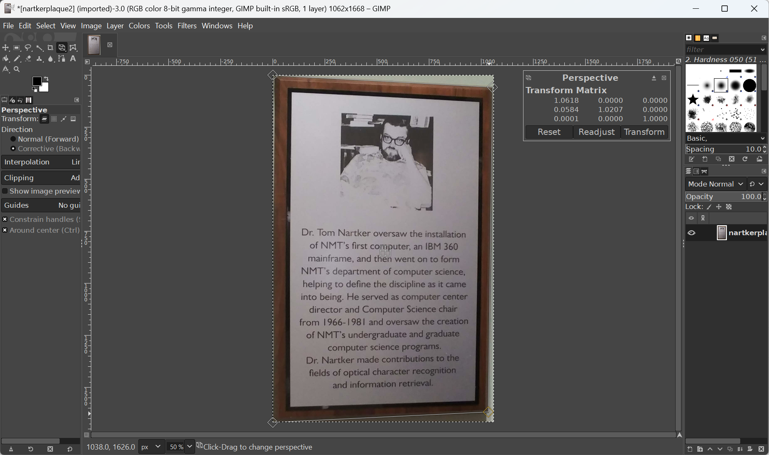Activate the Zoom magnifier tool
This screenshot has width=769, height=455.
click(17, 70)
